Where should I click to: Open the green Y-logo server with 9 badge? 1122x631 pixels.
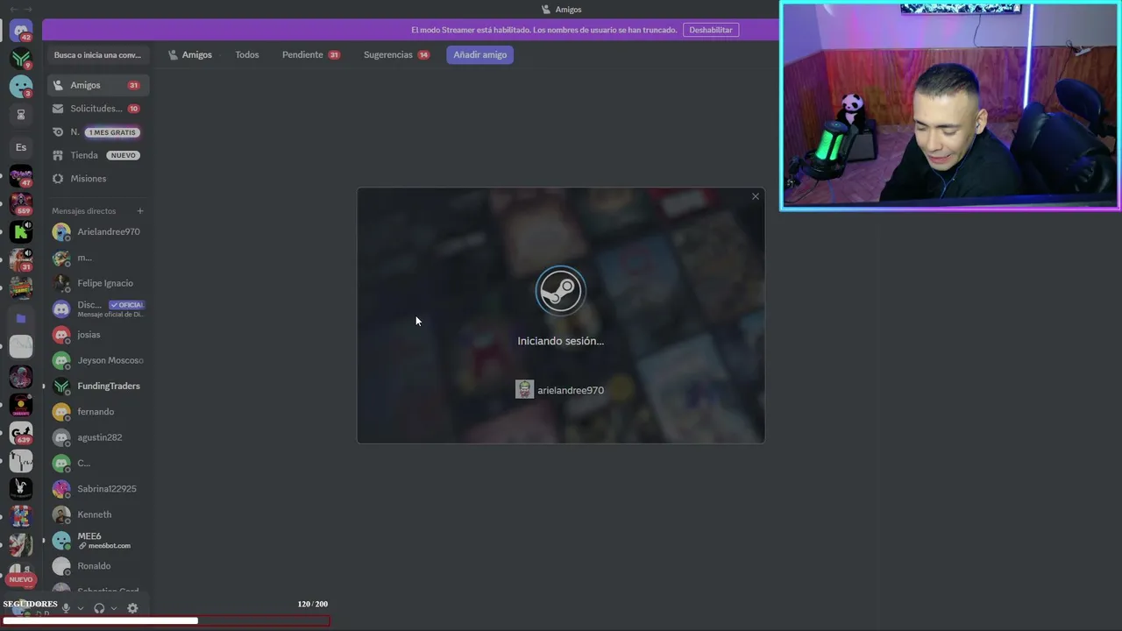pos(21,59)
